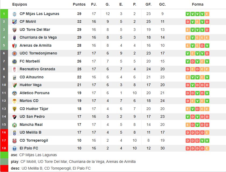Click the FC Marbellí team badge
Viewport: 226px width, 172px height.
pos(15,61)
